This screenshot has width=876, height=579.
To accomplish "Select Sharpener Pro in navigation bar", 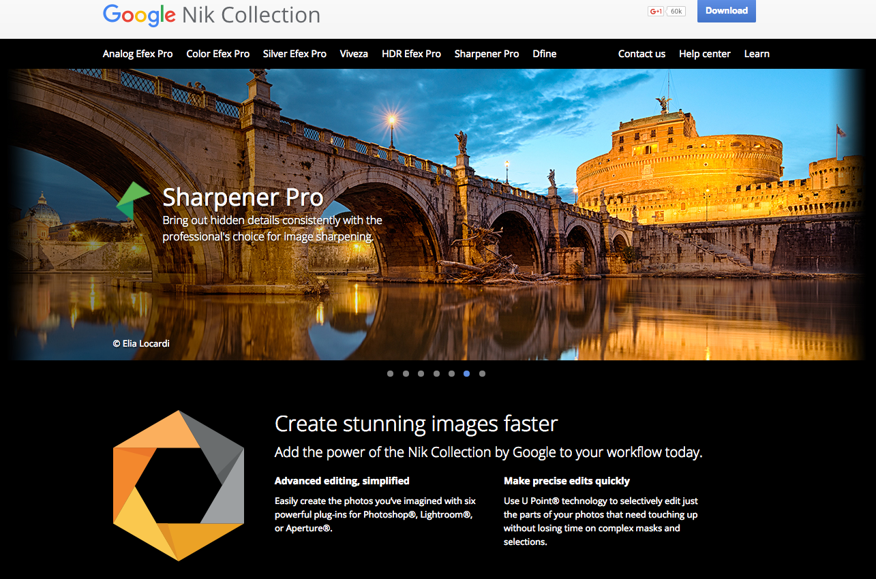I will point(487,54).
